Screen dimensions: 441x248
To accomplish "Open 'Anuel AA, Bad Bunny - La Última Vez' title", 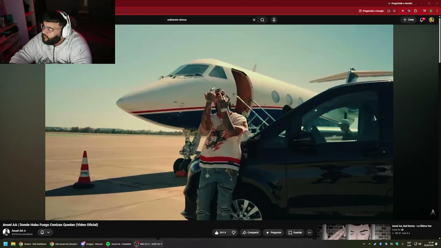I will pos(412,226).
